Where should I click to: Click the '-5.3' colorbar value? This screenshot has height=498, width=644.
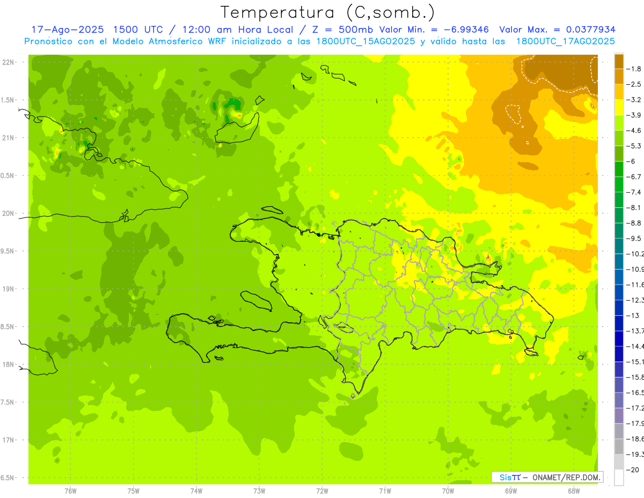pyautogui.click(x=635, y=146)
